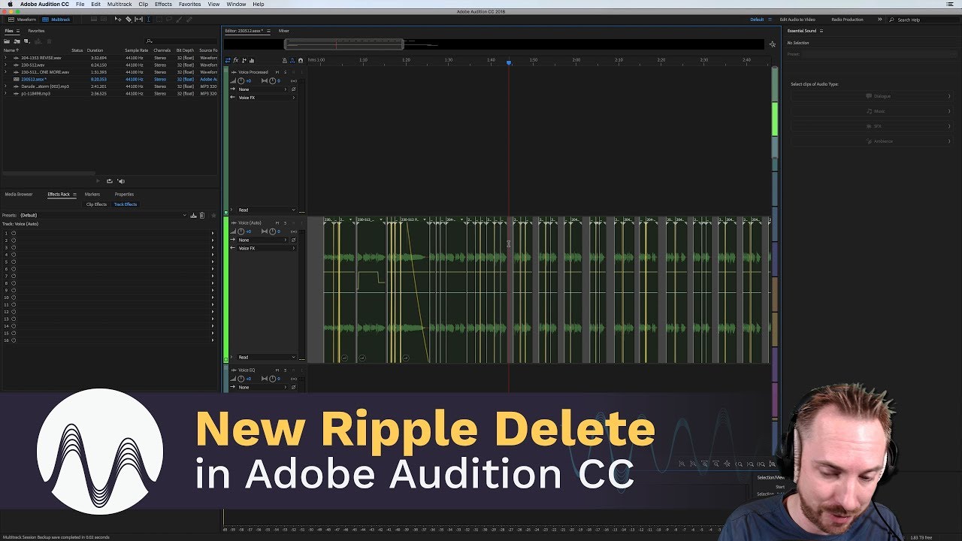Choose the Dialogue audio type
Screen dimensions: 962x541
(x=871, y=96)
